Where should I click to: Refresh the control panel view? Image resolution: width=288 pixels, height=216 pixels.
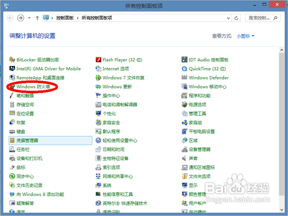(x=236, y=18)
